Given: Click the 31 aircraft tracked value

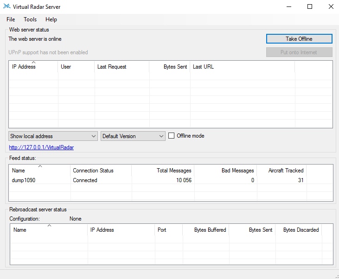Looking at the screenshot, I should pos(301,180).
